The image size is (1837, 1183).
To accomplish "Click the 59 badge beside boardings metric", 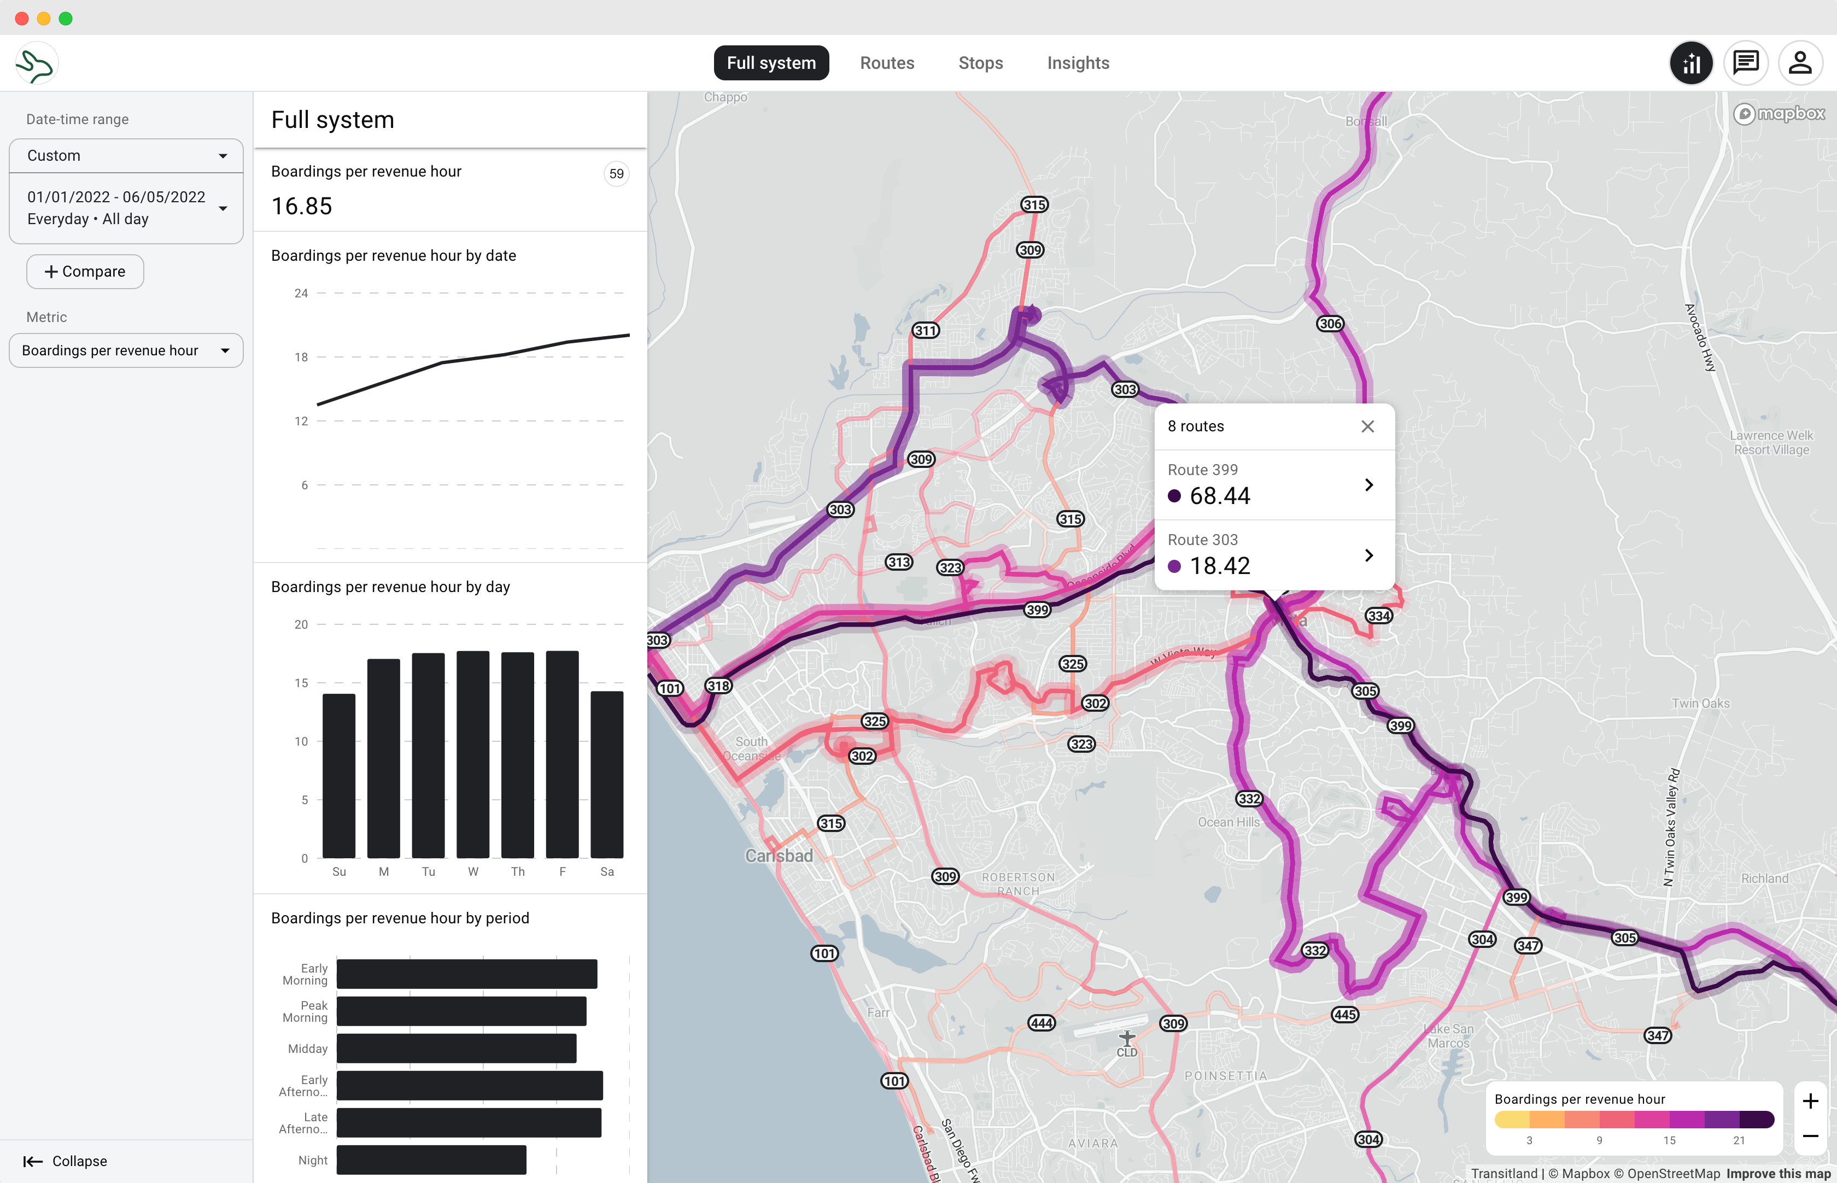I will point(616,174).
